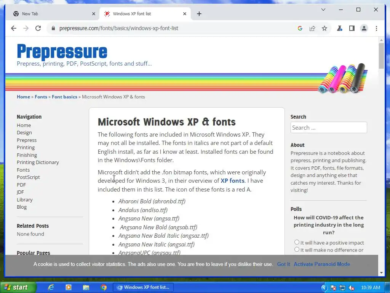Screen dimensions: 390x293
Task: Open Printing in the Navigation sidebar
Action: click(x=26, y=148)
